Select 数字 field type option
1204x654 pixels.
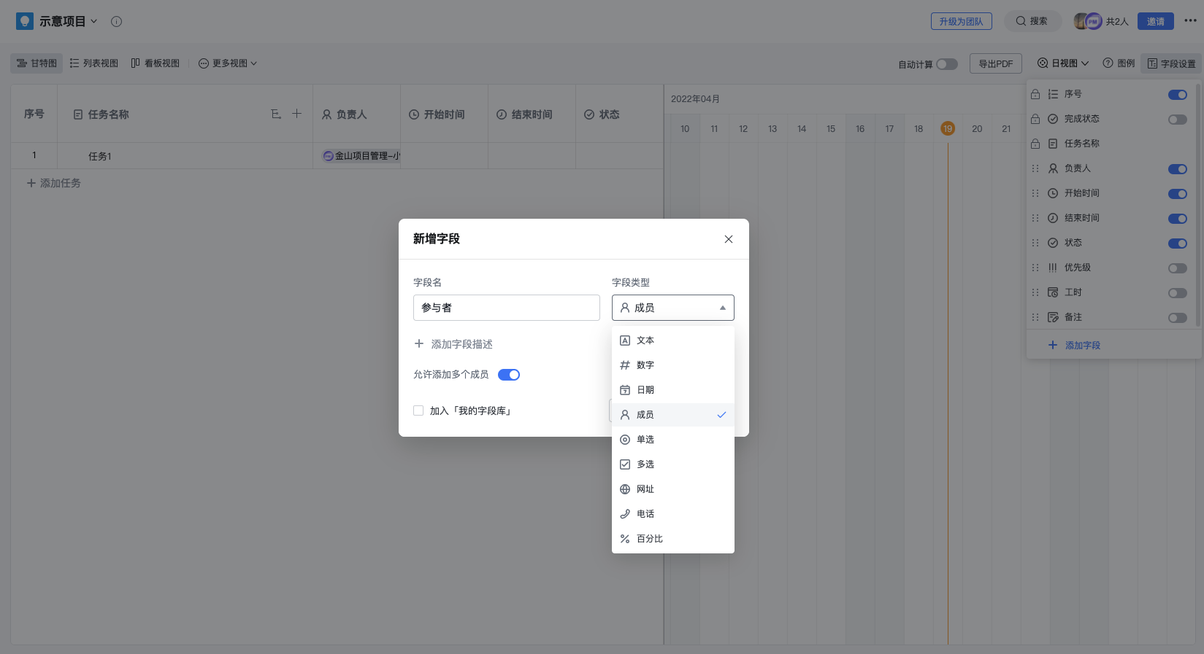coord(673,365)
